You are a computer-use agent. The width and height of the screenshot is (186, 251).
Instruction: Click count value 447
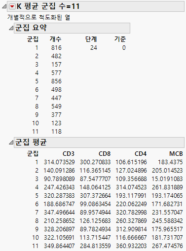[x=56, y=98]
